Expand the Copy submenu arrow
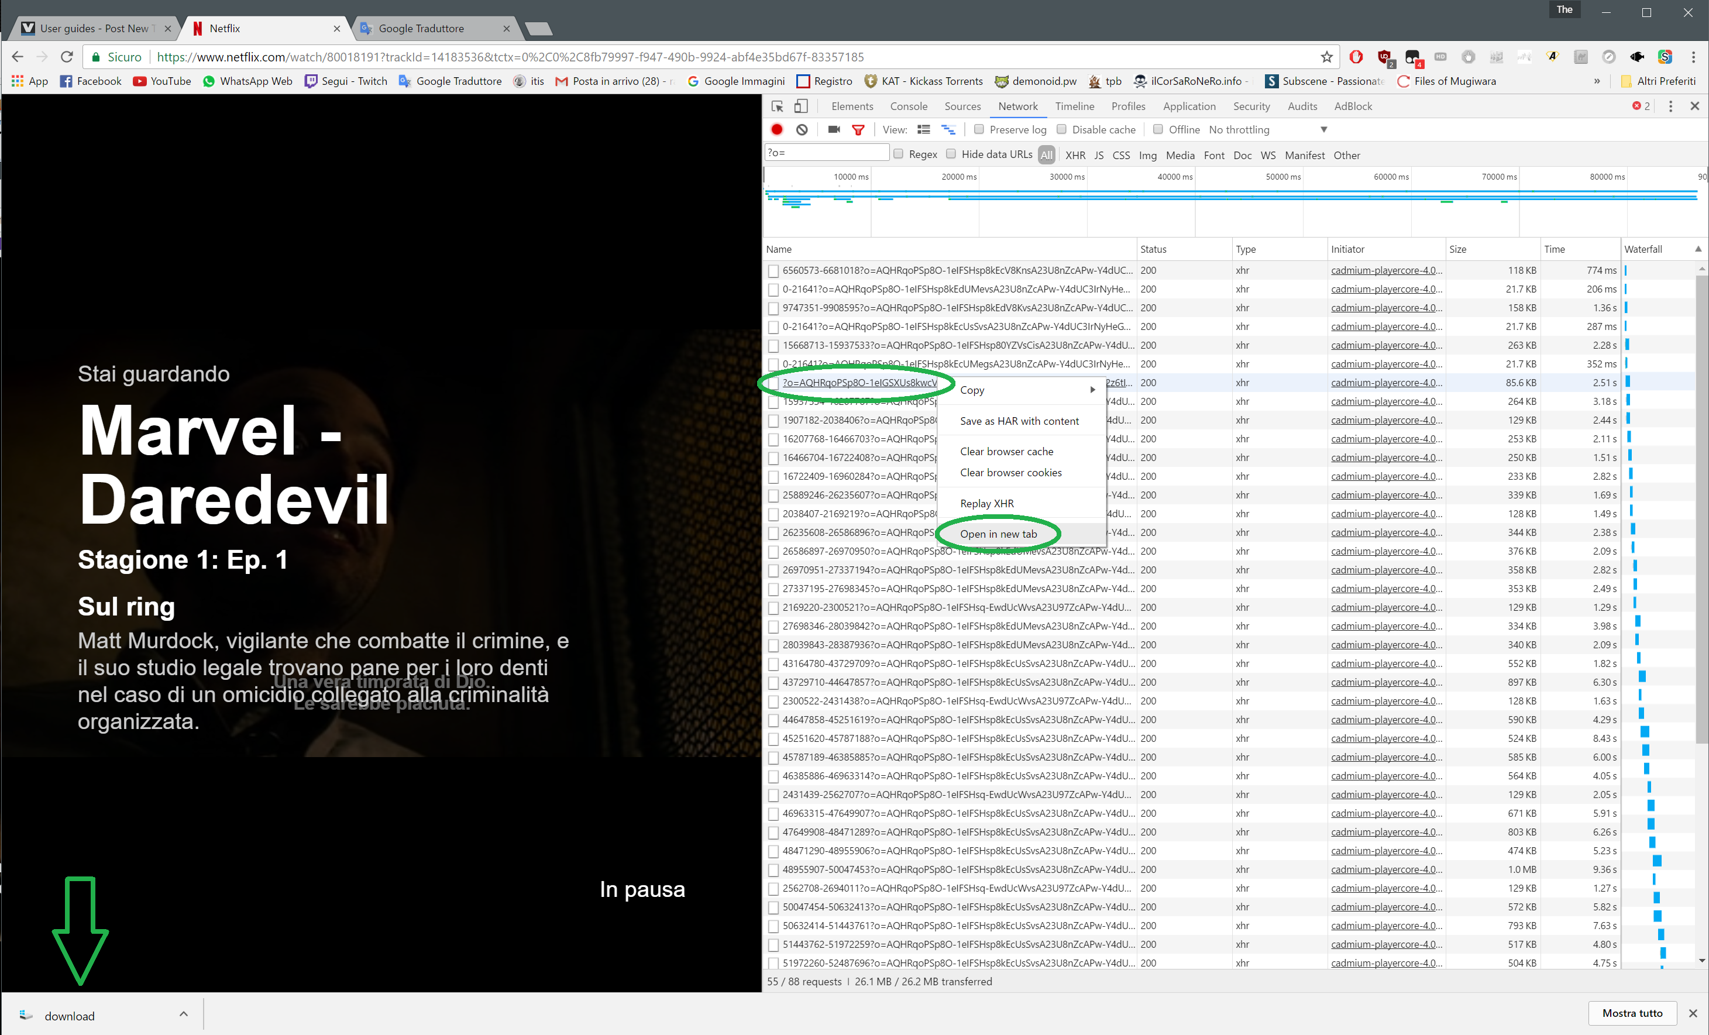This screenshot has height=1035, width=1709. (x=1092, y=390)
